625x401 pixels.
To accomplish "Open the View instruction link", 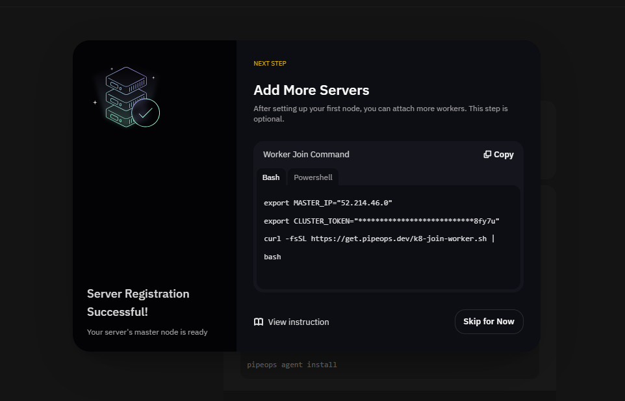I will pos(298,322).
